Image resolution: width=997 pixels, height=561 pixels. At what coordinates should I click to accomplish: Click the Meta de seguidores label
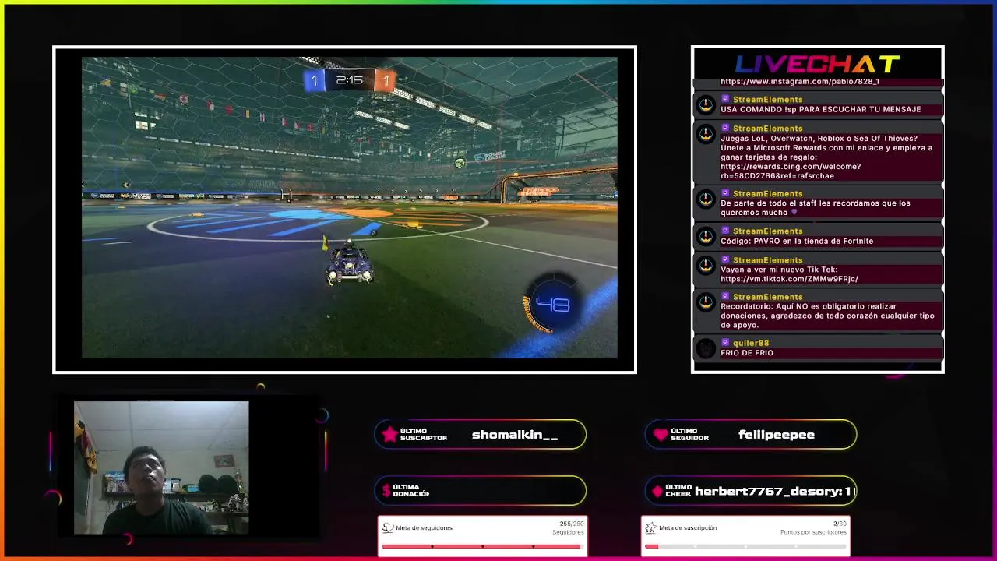424,527
